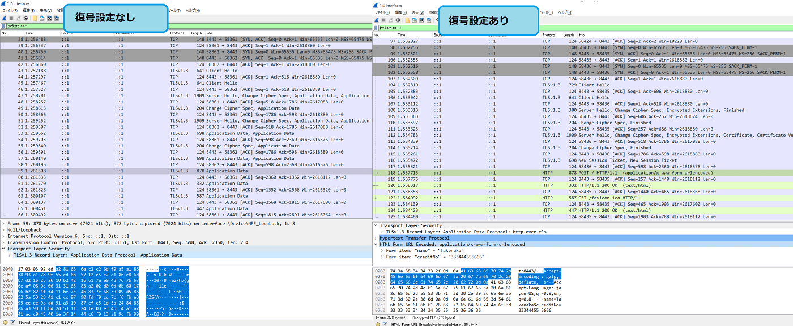Stop capture square icon in right window

tap(383, 20)
